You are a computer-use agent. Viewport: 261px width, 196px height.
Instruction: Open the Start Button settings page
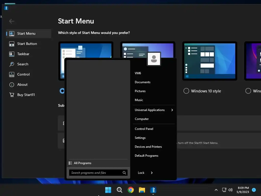pos(29,44)
